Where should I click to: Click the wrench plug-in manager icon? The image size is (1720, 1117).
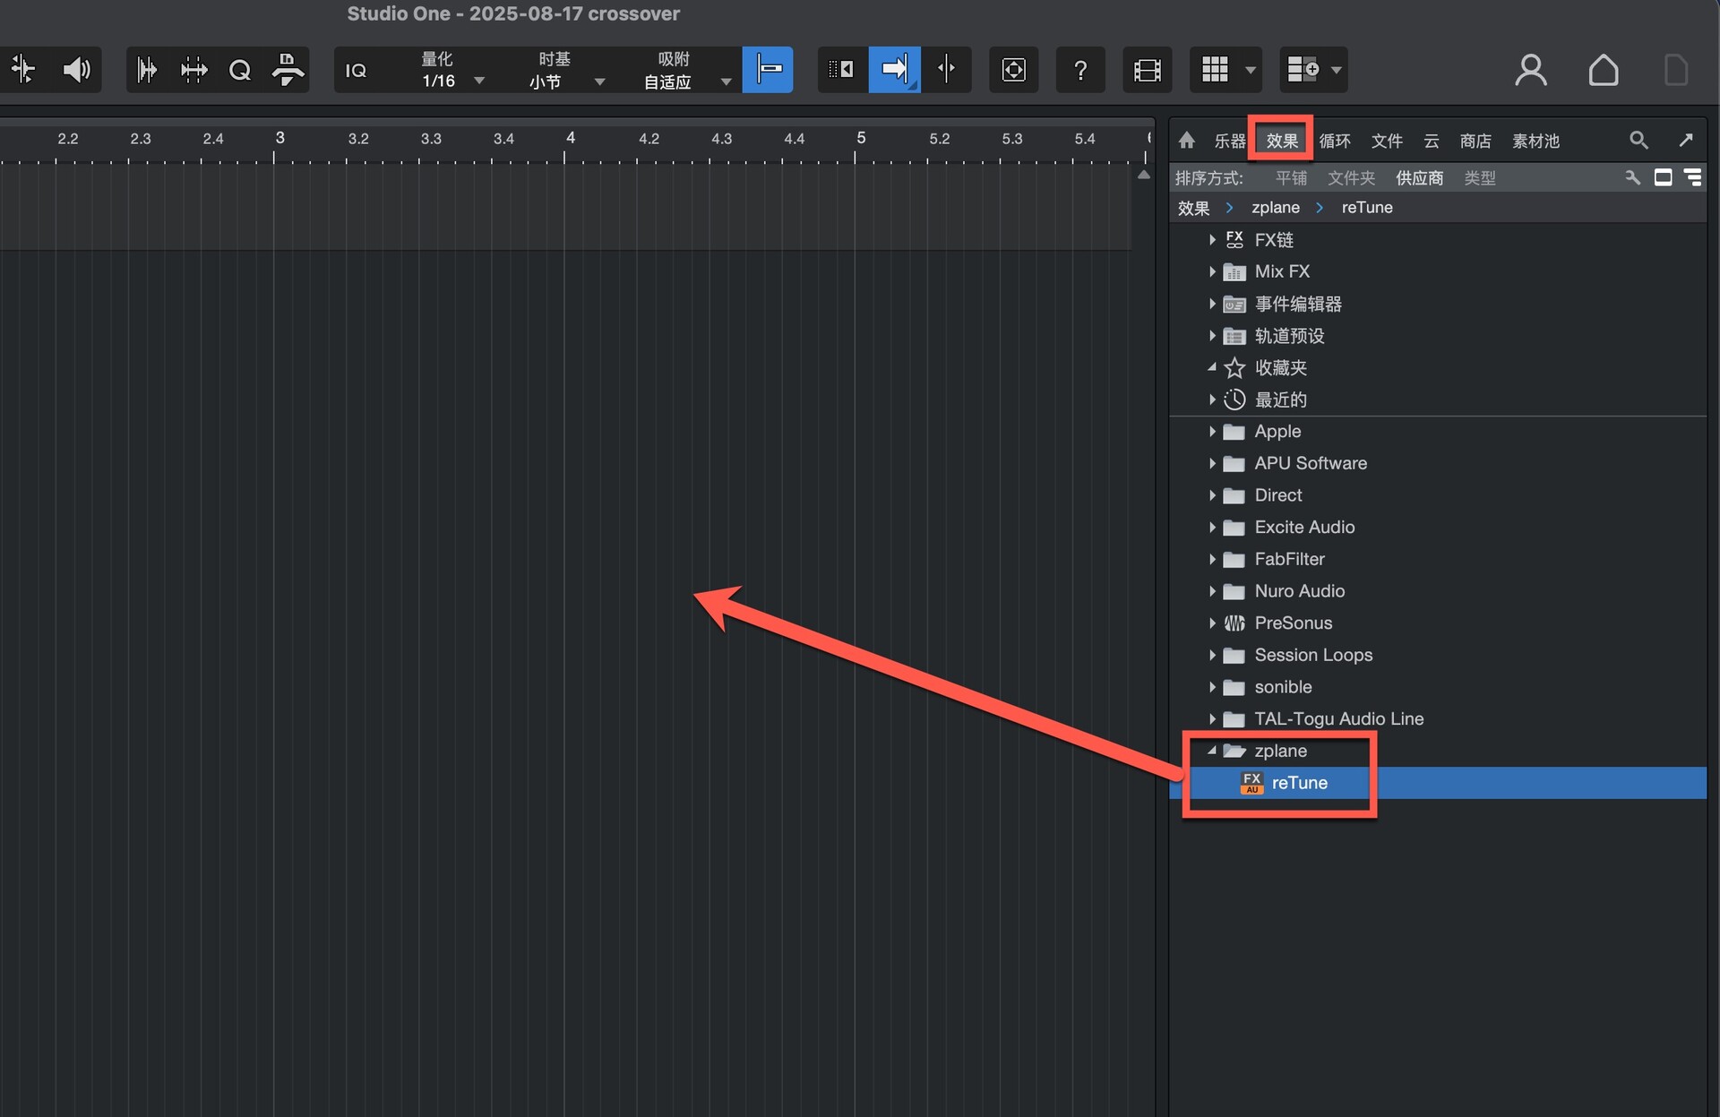[1632, 177]
